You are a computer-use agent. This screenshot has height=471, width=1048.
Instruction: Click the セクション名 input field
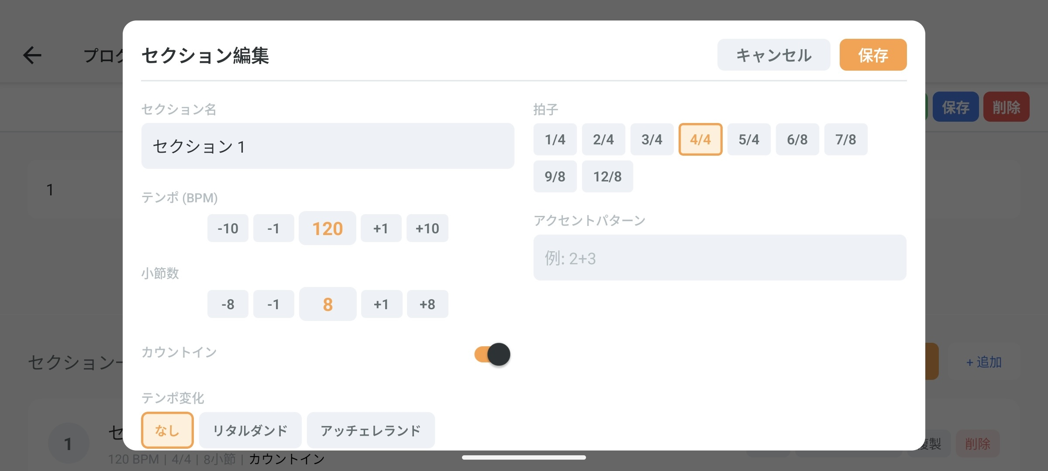tap(327, 146)
